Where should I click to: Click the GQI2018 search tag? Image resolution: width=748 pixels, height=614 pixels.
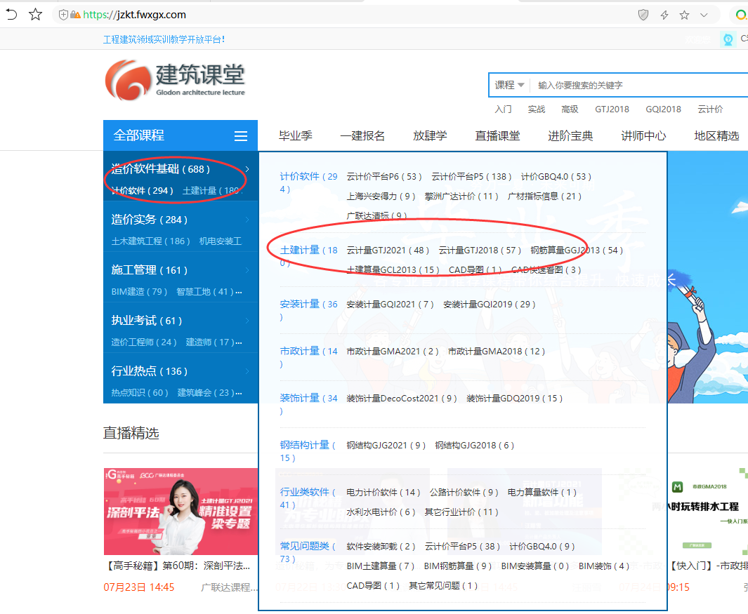pos(663,109)
